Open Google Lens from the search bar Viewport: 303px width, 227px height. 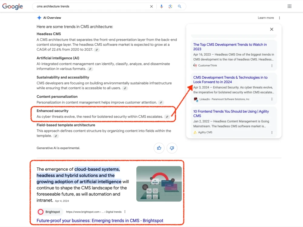[170, 6]
